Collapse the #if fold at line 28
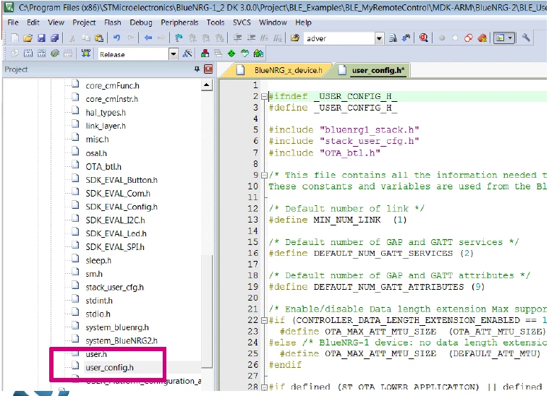The height and width of the screenshot is (396, 549). pos(265,387)
